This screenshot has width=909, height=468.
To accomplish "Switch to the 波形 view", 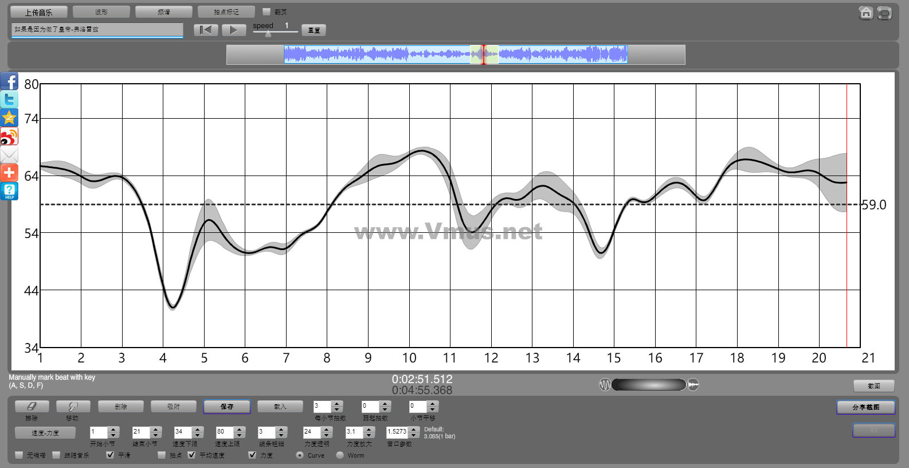I will 101,12.
